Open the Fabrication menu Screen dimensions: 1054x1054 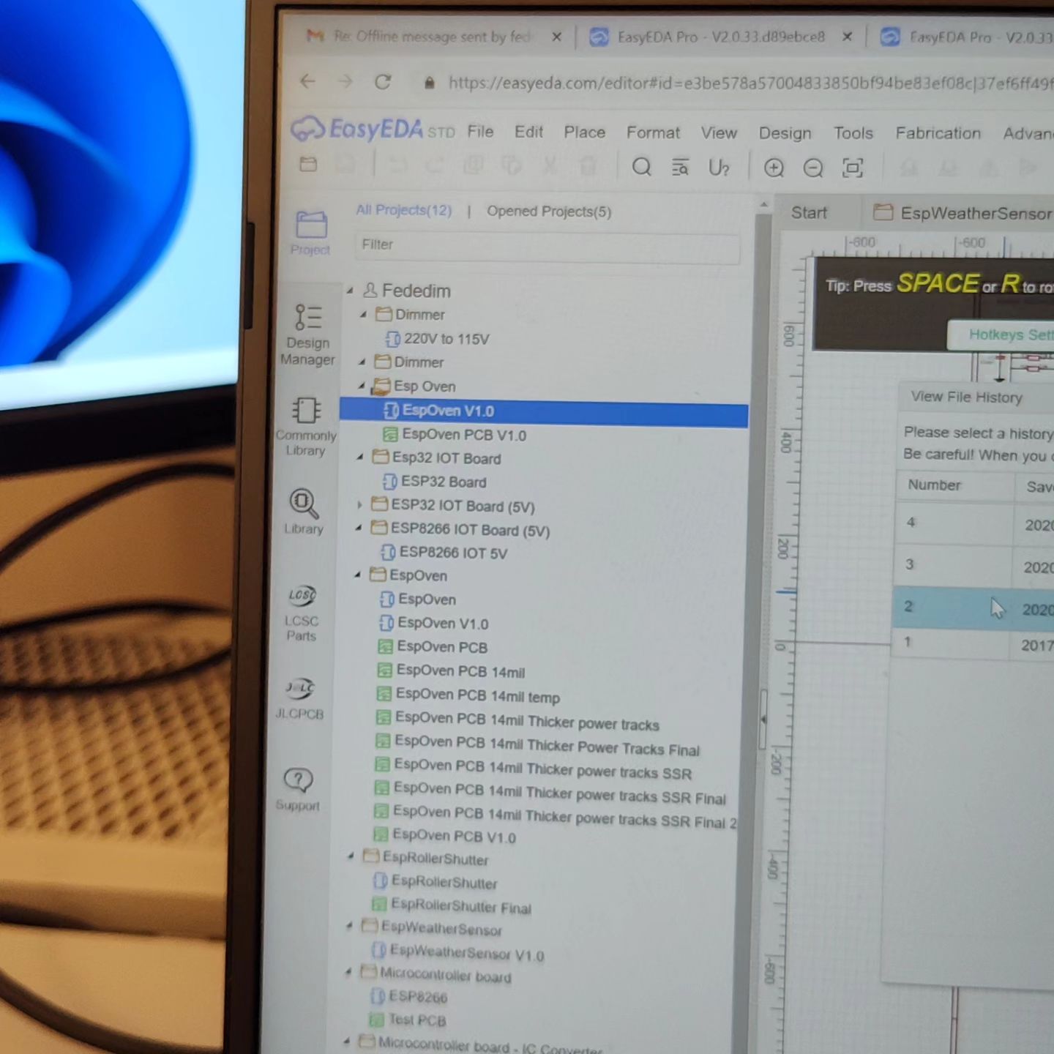tap(938, 133)
